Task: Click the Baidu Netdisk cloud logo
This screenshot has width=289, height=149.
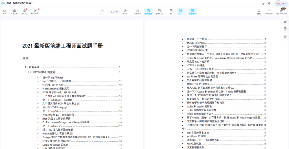Action: click(3, 3)
